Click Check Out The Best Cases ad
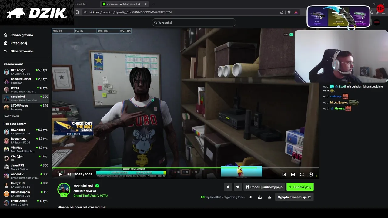The width and height of the screenshot is (388, 218). click(x=73, y=128)
